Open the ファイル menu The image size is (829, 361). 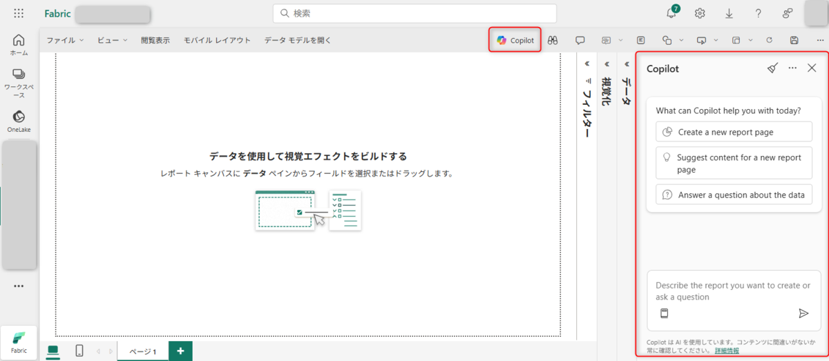(x=66, y=40)
